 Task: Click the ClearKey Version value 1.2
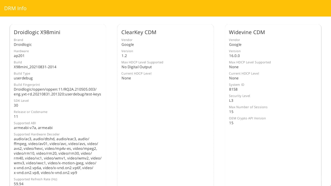coord(124,56)
